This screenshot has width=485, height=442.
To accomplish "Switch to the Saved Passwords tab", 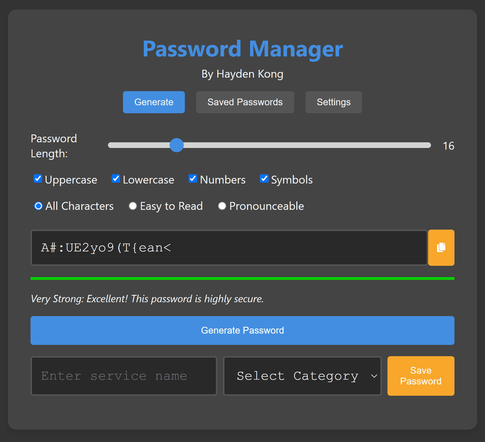I will (245, 102).
